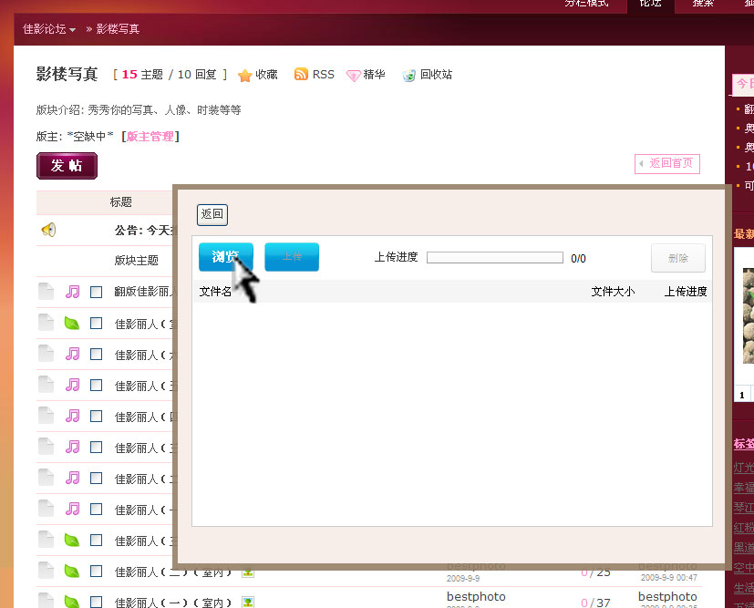Image resolution: width=754 pixels, height=608 pixels.
Task: Click the image attachment icon after 佳影丽人(二)(室内)
Action: pyautogui.click(x=248, y=572)
